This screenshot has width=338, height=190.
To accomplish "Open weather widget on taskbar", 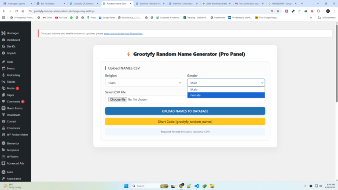I will [x=12, y=186].
